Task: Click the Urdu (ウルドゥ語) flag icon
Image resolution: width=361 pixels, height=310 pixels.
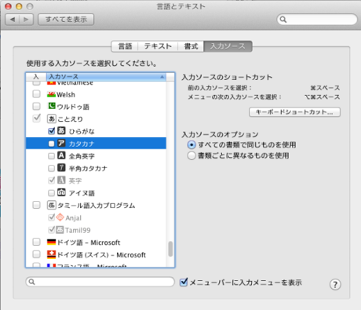Action: 52,106
